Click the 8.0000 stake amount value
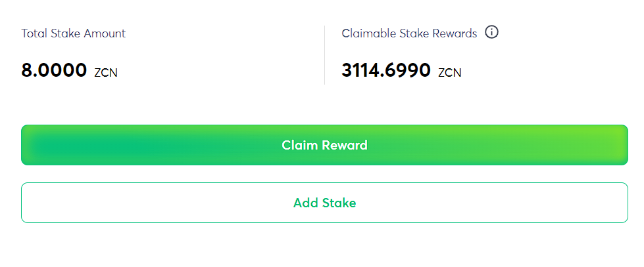Viewport: 644px width, 267px height. (x=54, y=70)
